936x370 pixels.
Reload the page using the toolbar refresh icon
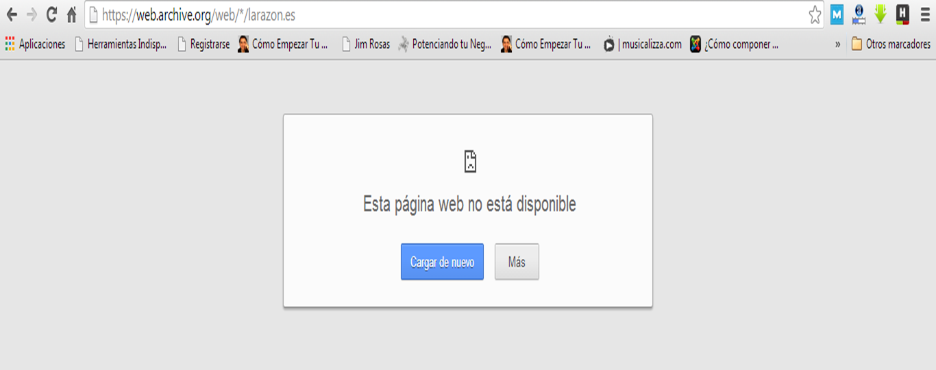click(51, 14)
